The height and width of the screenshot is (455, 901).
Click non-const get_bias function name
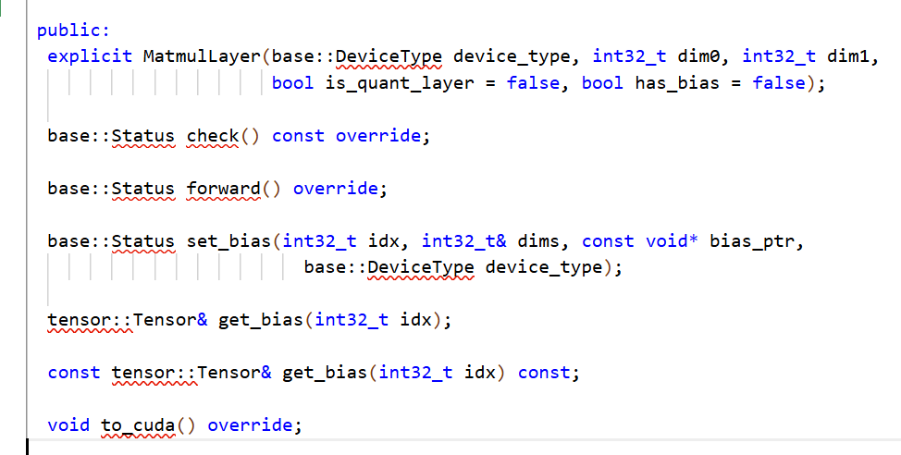261,319
